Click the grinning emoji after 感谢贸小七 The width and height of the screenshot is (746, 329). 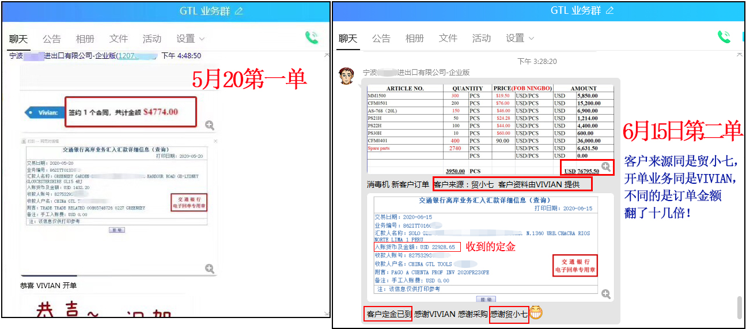pos(536,313)
